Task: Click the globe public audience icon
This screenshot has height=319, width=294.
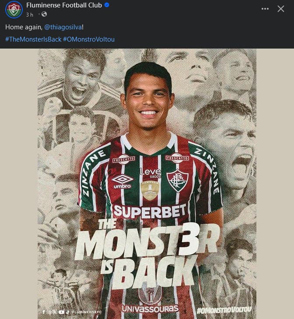Action: point(44,14)
